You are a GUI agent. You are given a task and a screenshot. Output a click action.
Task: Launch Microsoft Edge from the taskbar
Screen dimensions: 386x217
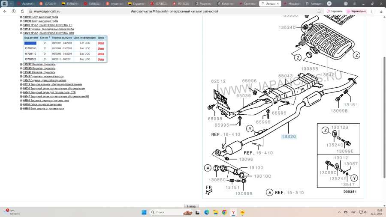click(x=207, y=212)
